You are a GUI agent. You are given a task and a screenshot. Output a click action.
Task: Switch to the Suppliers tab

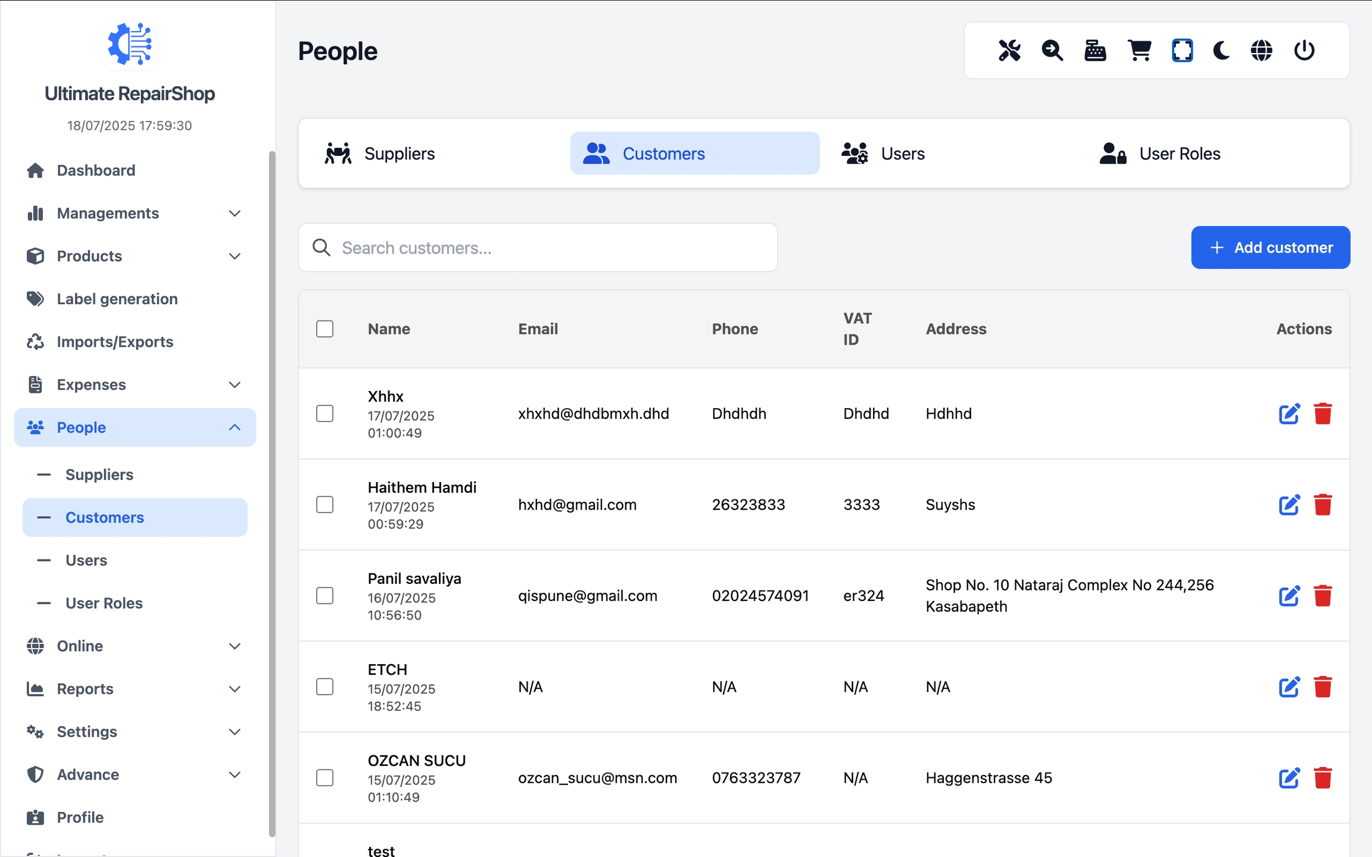399,154
